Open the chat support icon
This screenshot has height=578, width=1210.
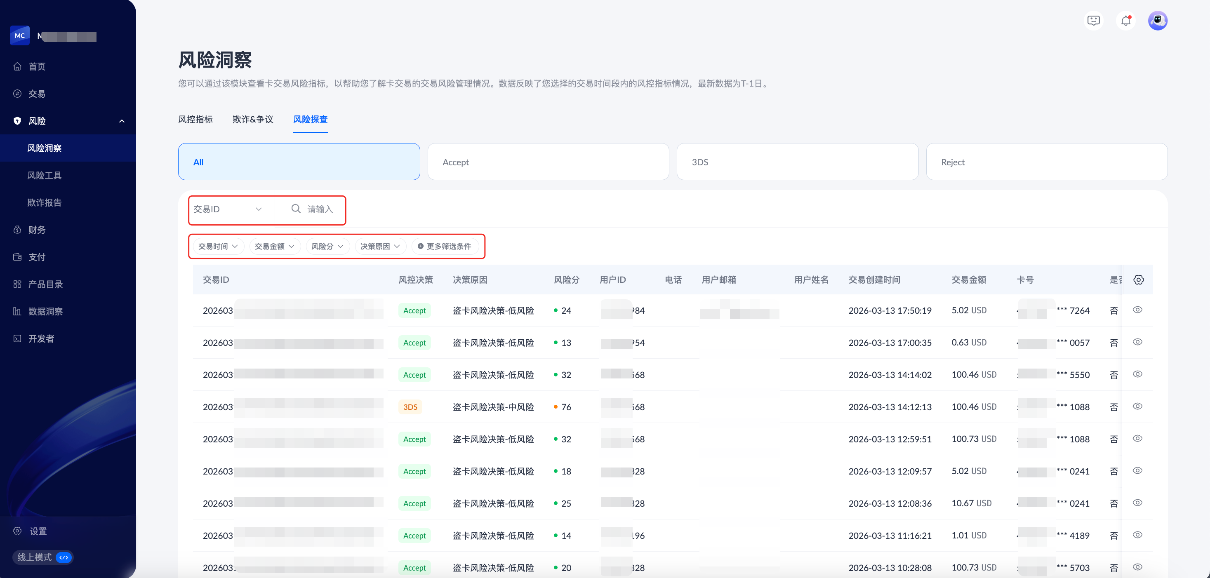click(1094, 21)
